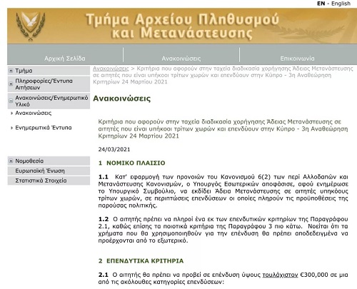
Task: Expand the Νομοθεσία plus icon
Action: pyautogui.click(x=11, y=161)
